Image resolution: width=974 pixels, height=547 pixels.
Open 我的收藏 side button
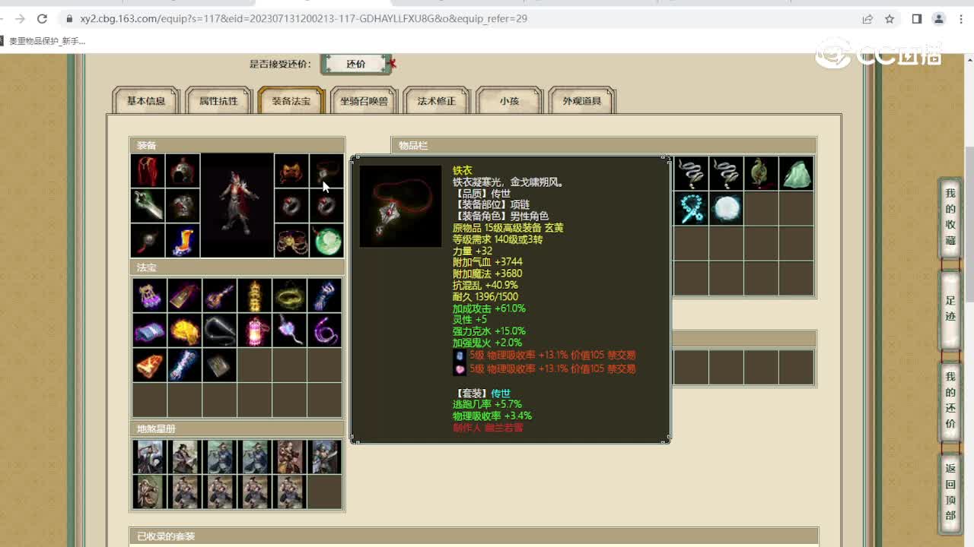pos(950,217)
